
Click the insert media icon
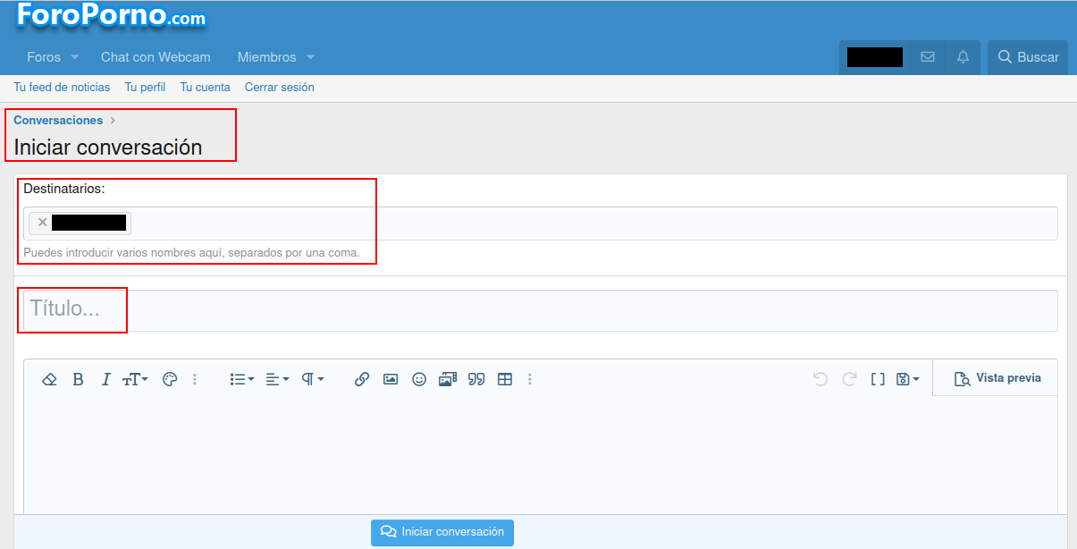coord(448,379)
